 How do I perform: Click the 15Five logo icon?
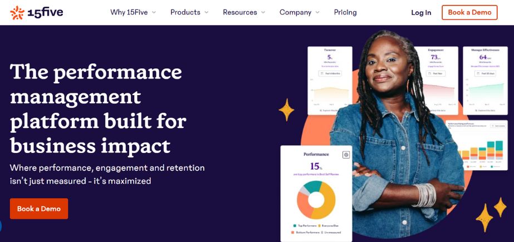tap(17, 13)
